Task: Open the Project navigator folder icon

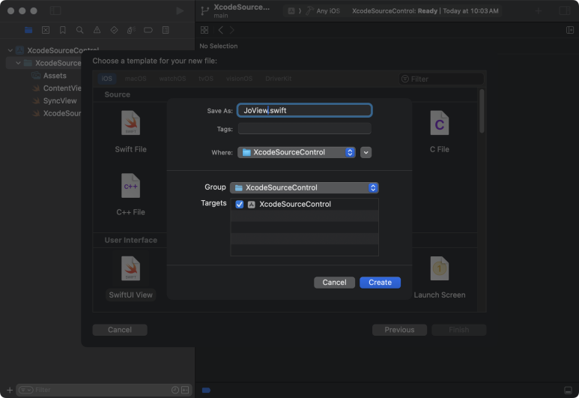Action: point(28,30)
